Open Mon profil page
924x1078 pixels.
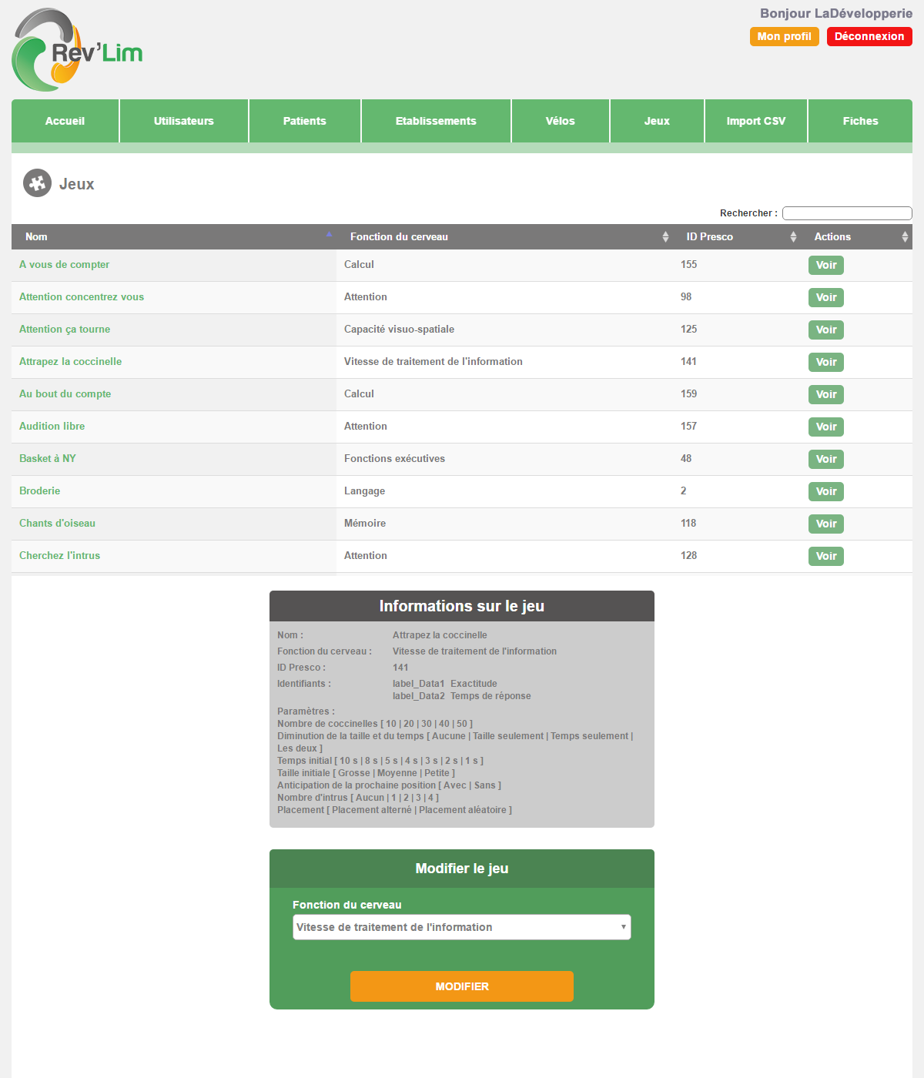784,36
